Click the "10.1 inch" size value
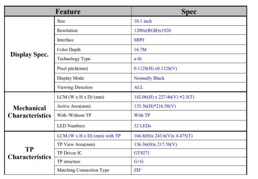The image size is (258, 179). tap(143, 21)
